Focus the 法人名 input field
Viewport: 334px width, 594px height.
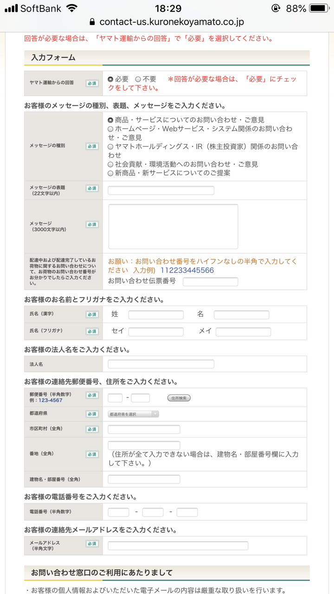tap(161, 364)
